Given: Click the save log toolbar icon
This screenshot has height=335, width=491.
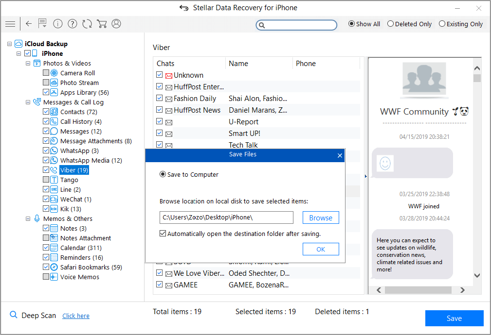Looking at the screenshot, I should 43,23.
